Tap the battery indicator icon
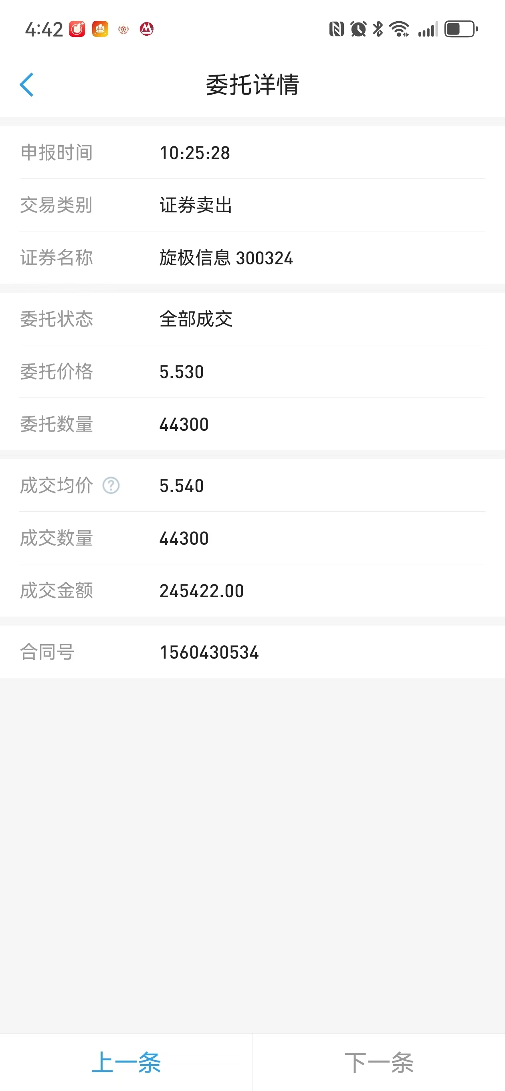The height and width of the screenshot is (1091, 505). click(x=461, y=29)
